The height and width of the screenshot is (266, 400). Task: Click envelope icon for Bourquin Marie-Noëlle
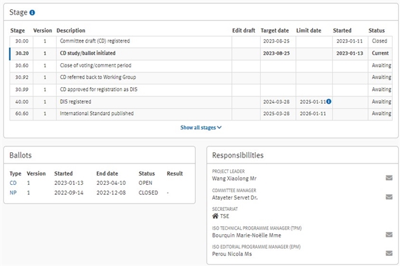pos(389,235)
